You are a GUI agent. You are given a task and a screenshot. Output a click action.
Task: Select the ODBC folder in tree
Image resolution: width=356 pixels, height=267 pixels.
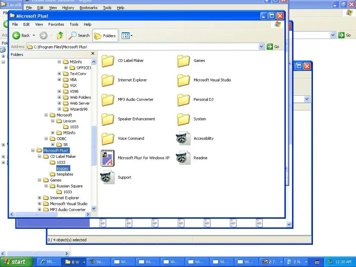point(62,139)
